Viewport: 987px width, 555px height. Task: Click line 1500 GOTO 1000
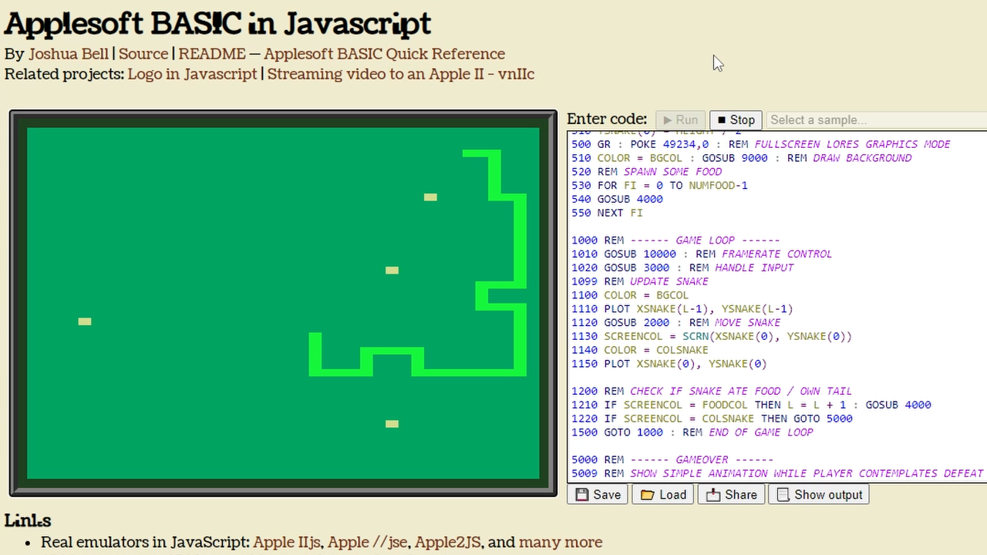pos(692,432)
